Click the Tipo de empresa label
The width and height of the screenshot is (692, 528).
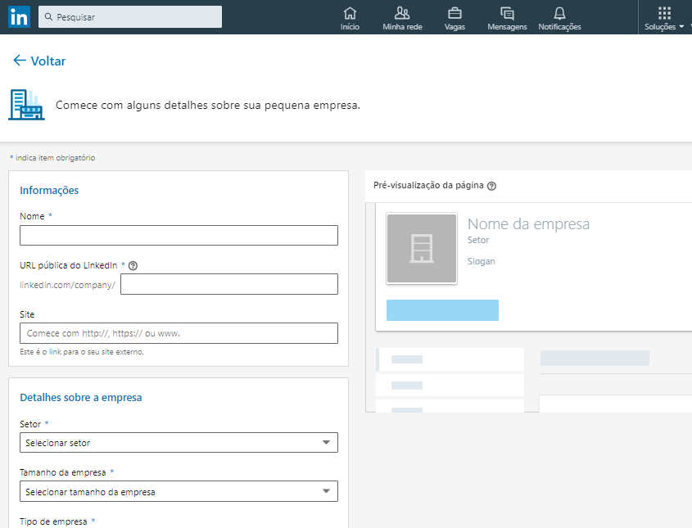53,521
